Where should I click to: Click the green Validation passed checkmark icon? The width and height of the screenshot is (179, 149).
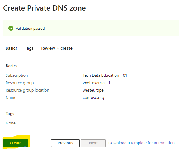coord(11,28)
